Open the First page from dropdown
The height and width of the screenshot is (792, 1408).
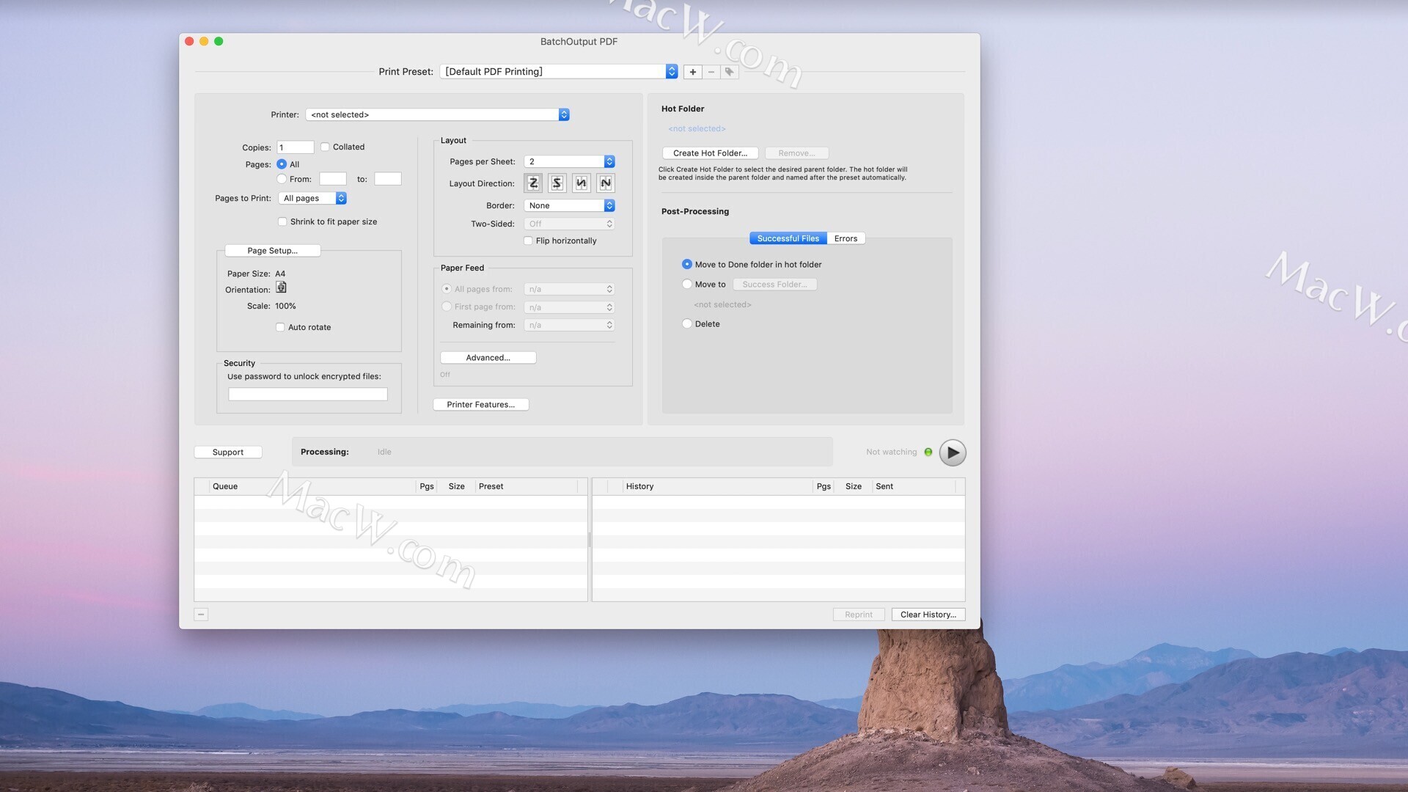click(569, 307)
